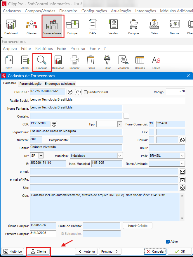This screenshot has height=257, width=193.
Task: Click the first web lookup icon beside CNPJ/CPF
Action: 70,92
